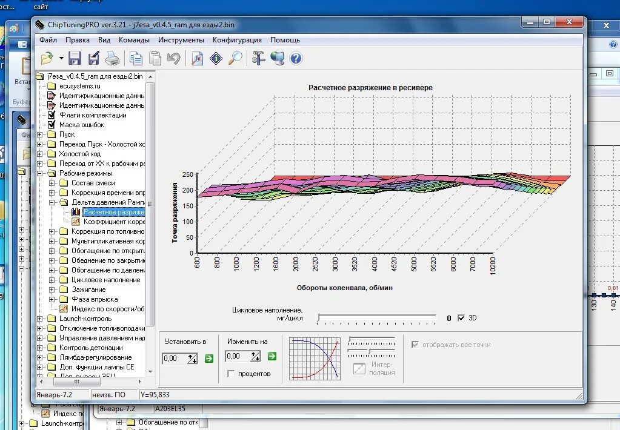This screenshot has width=620, height=430.
Task: Expand the Контроль детонации folder
Action: tap(39, 348)
